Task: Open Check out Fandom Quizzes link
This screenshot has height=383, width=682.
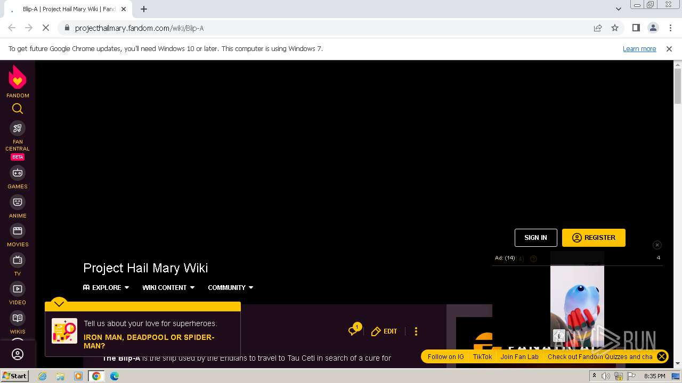Action: tap(600, 357)
